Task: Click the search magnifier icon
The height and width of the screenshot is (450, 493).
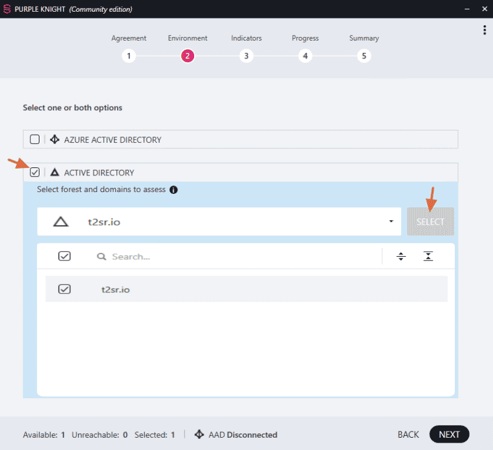Action: [x=101, y=257]
